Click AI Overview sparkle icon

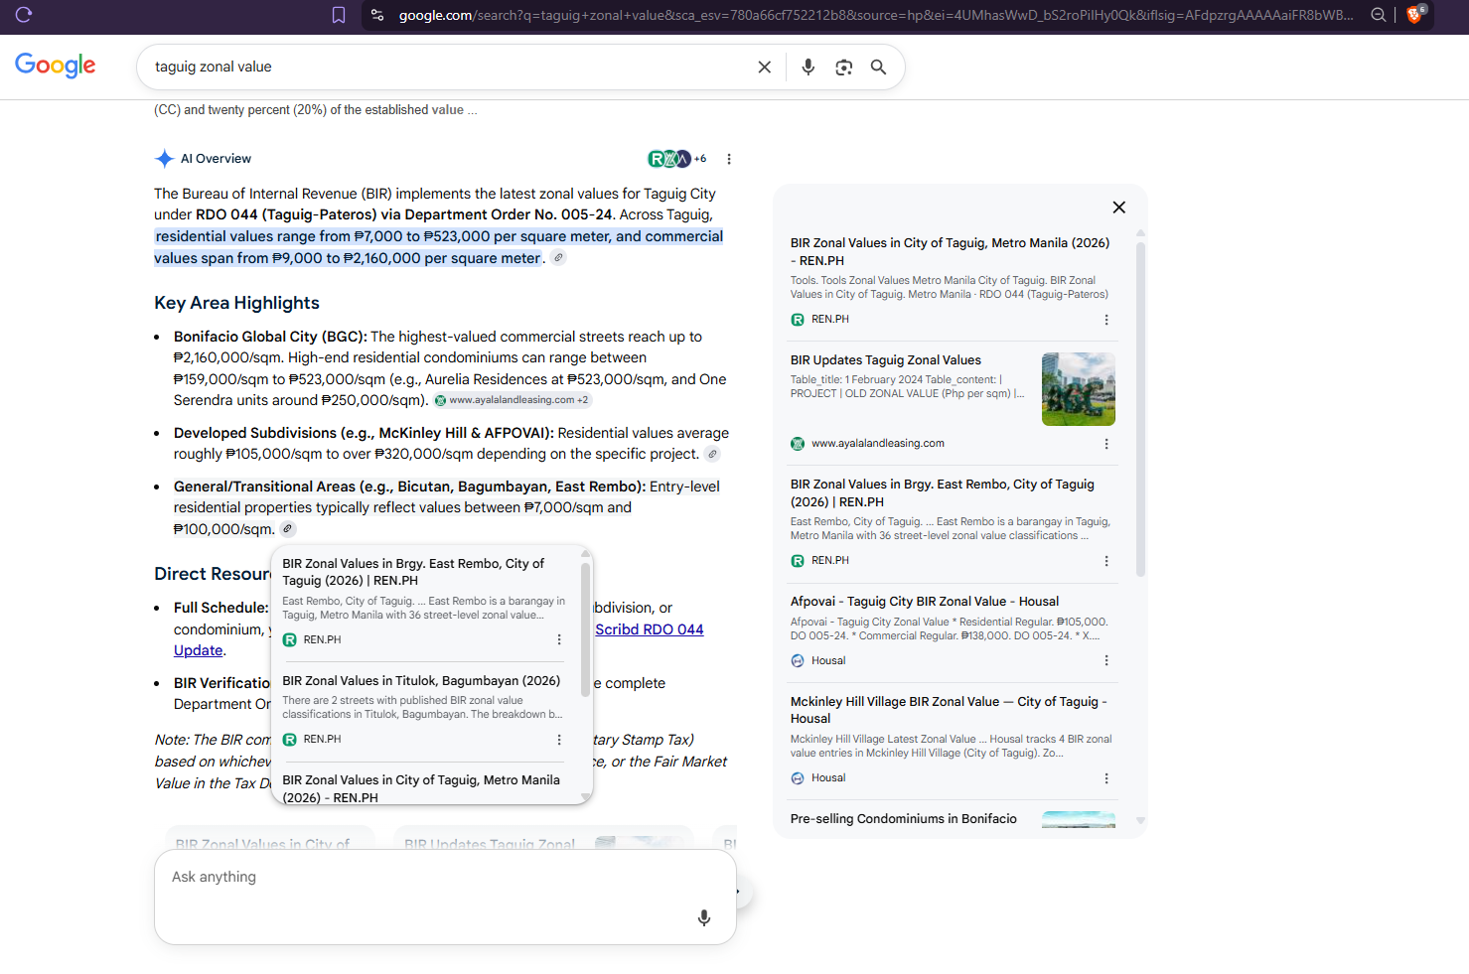[164, 159]
